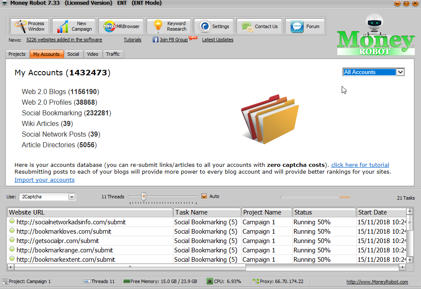This screenshot has height=289, width=421.
Task: Click 'Project: Campaign 1' in status bar
Action: point(30,281)
